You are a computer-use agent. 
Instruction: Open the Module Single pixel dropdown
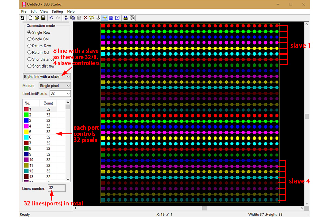click(x=54, y=86)
